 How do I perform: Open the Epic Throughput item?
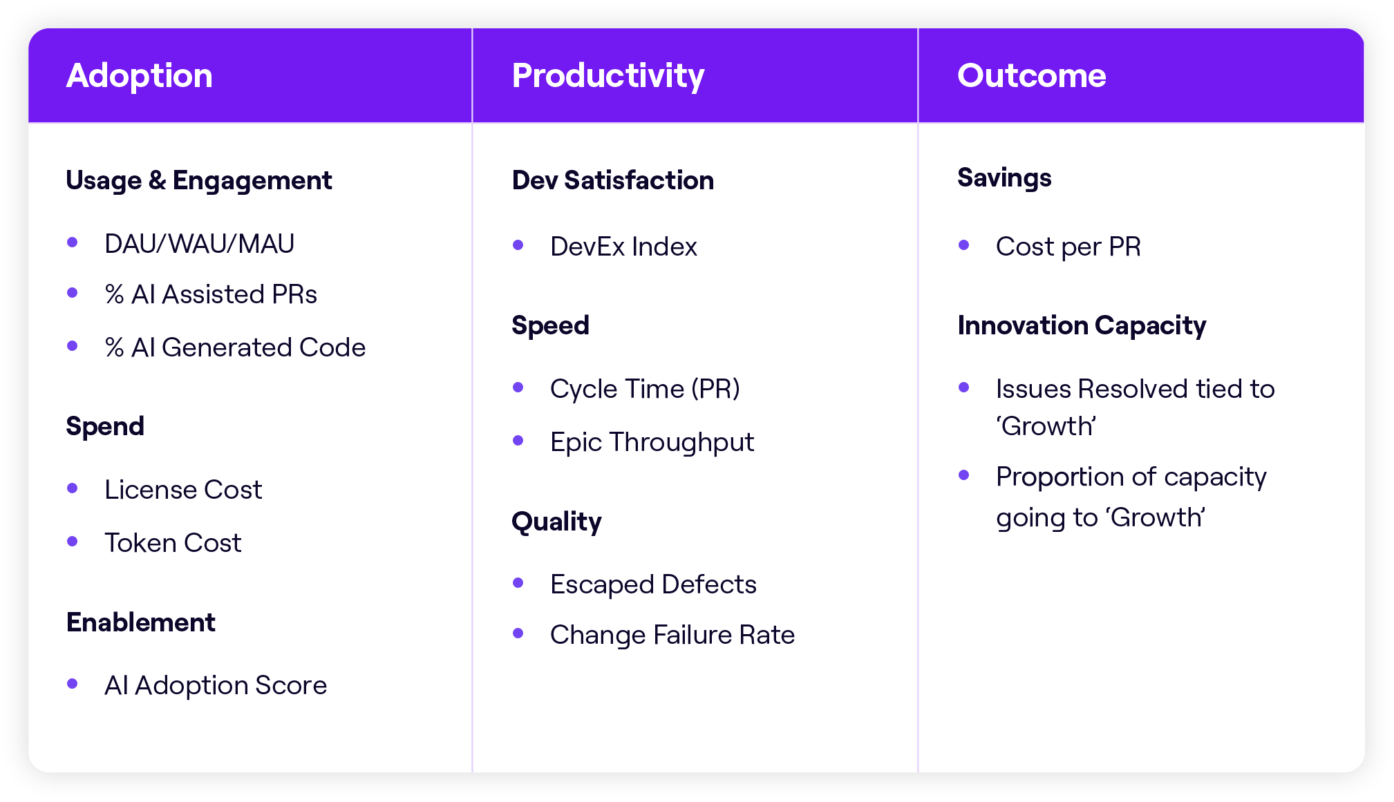click(652, 442)
